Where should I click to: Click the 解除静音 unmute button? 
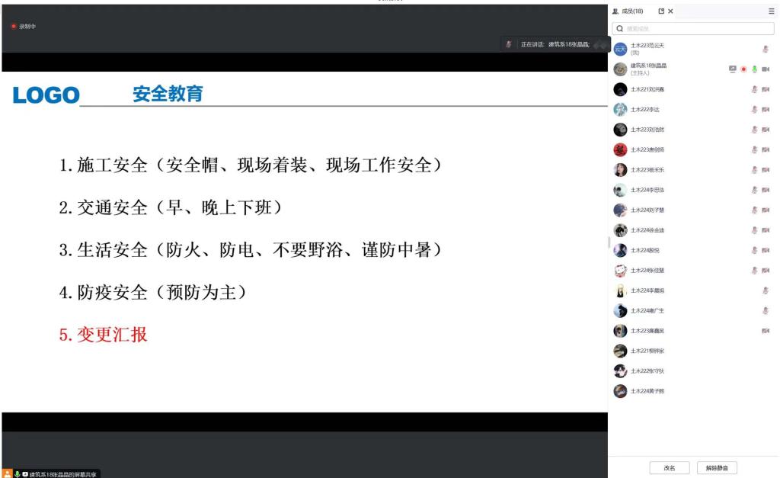[717, 468]
